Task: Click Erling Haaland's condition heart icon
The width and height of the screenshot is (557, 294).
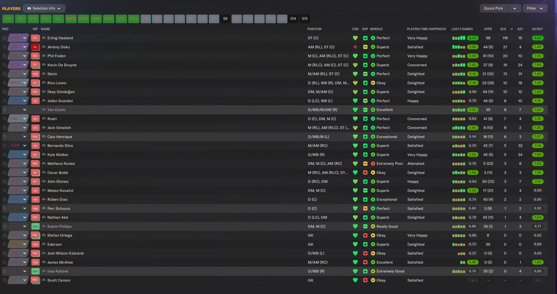Action: (x=355, y=38)
